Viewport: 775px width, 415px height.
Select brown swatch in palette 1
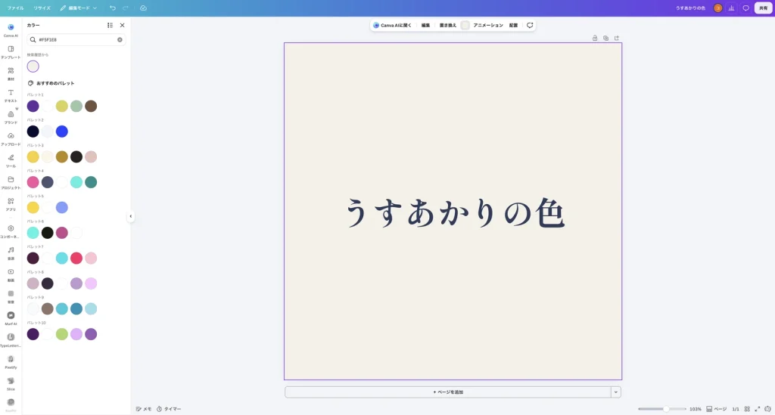[x=91, y=106]
